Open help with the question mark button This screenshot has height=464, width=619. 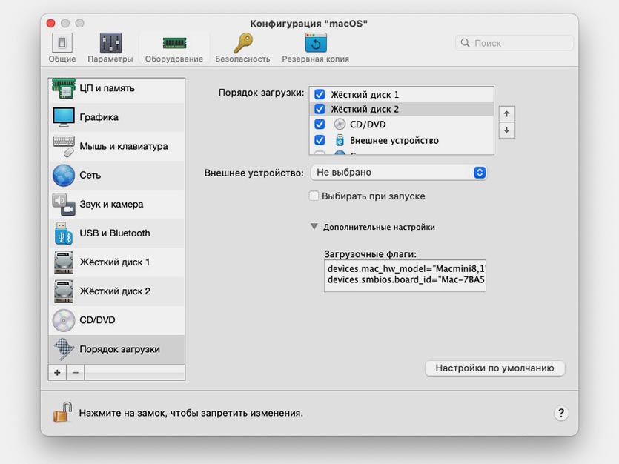tap(561, 413)
